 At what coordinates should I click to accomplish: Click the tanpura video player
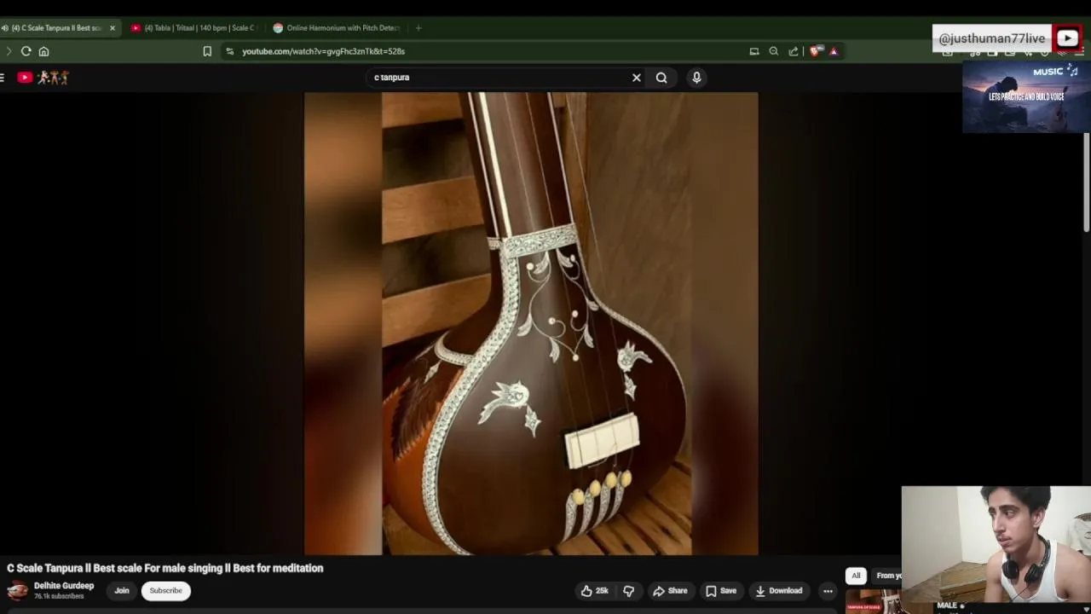point(531,323)
